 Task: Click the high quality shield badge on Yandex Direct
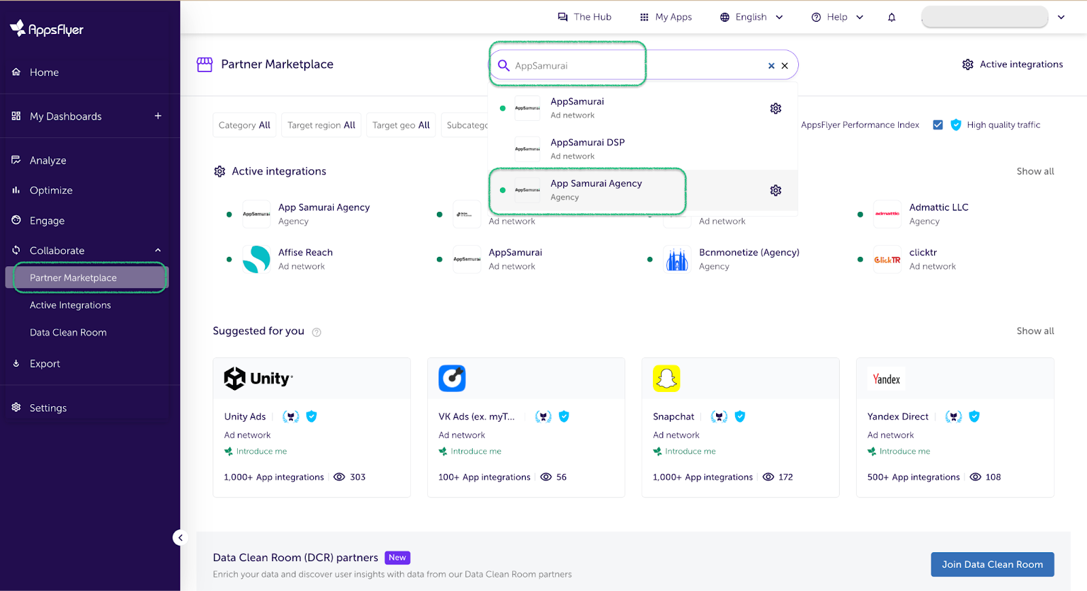point(974,416)
